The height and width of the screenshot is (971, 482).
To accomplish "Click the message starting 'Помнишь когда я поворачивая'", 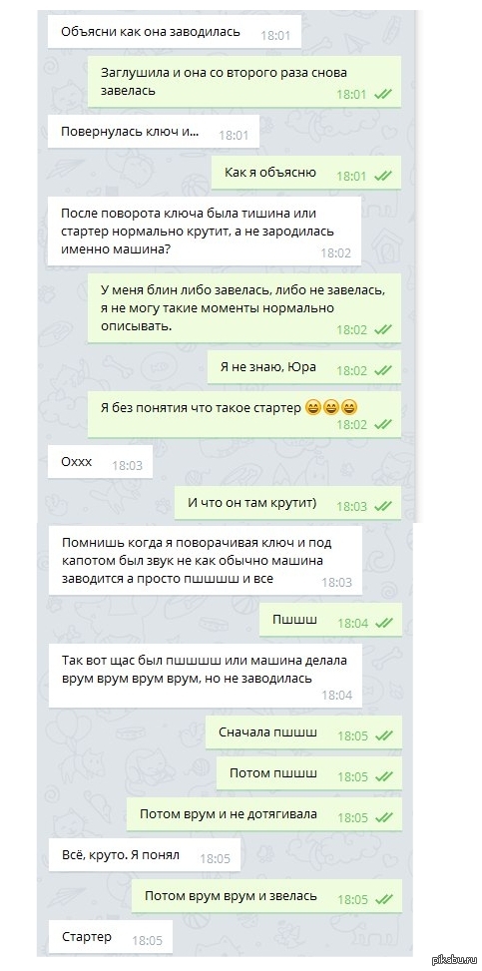I will tap(205, 561).
